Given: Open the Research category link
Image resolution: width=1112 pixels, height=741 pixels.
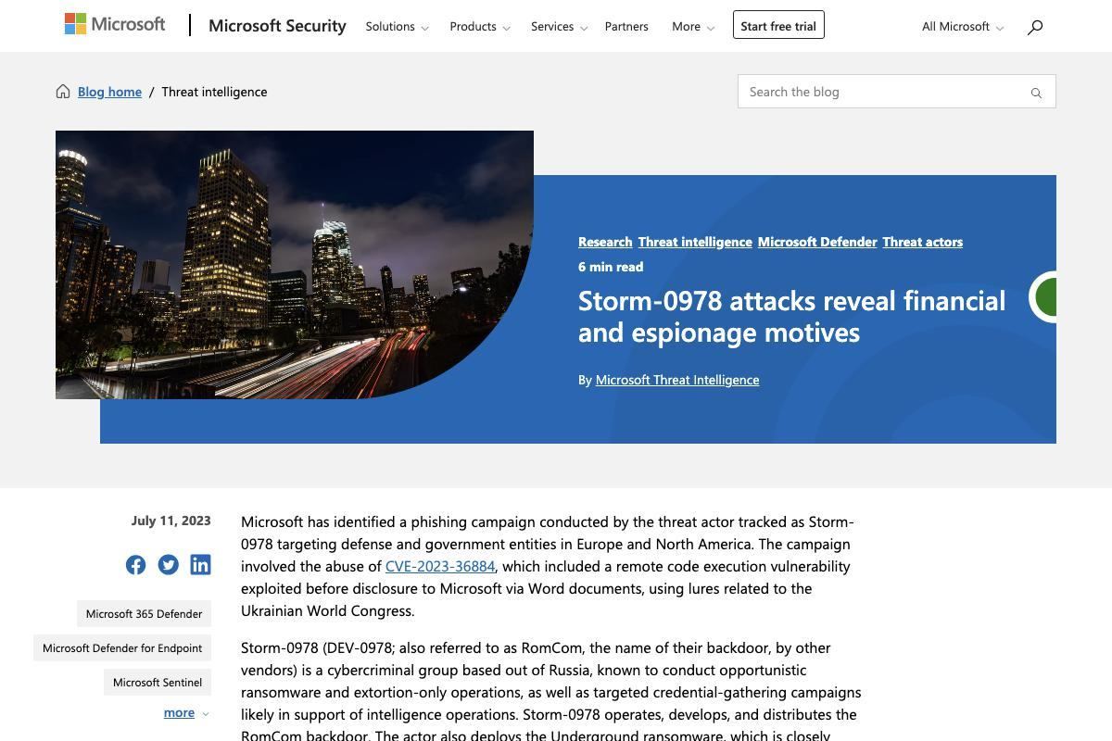Looking at the screenshot, I should tap(605, 242).
